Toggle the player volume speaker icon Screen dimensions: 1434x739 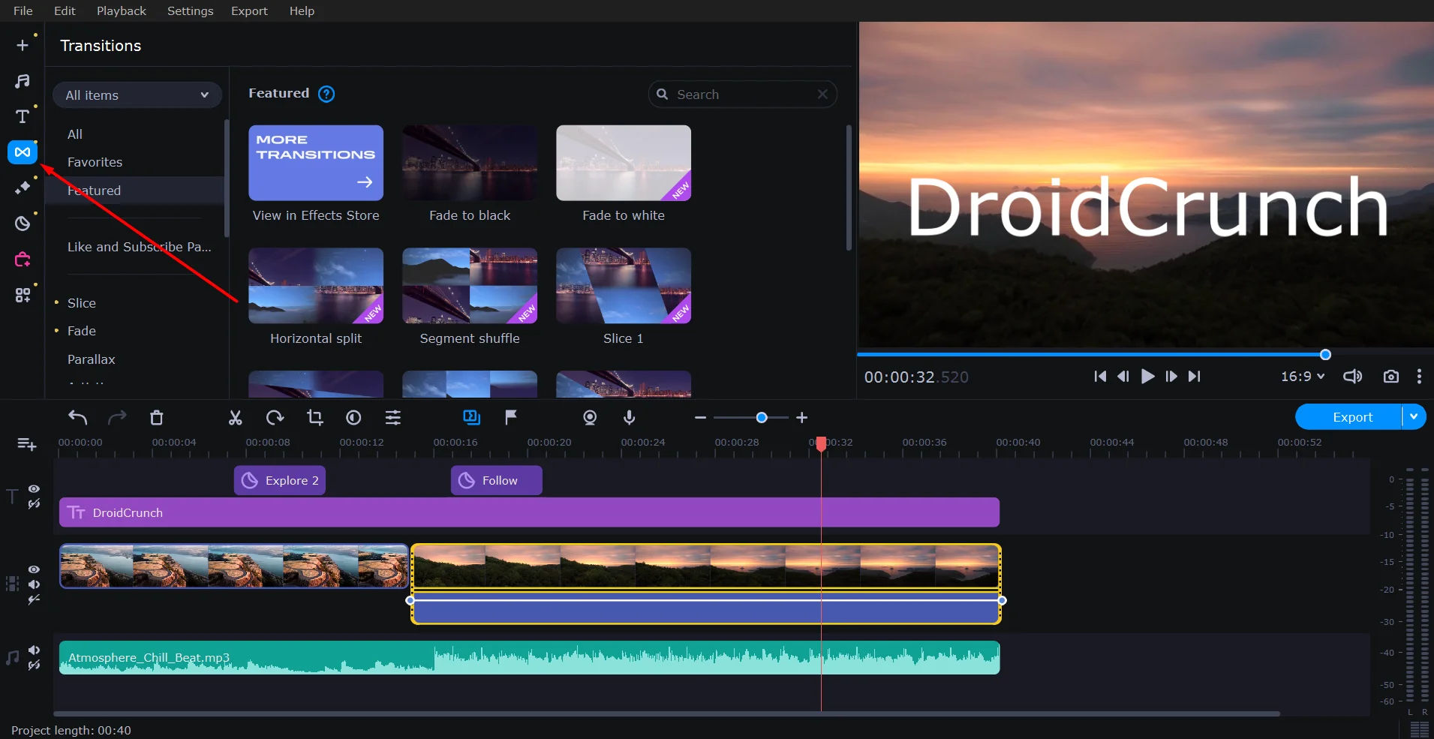point(1352,377)
